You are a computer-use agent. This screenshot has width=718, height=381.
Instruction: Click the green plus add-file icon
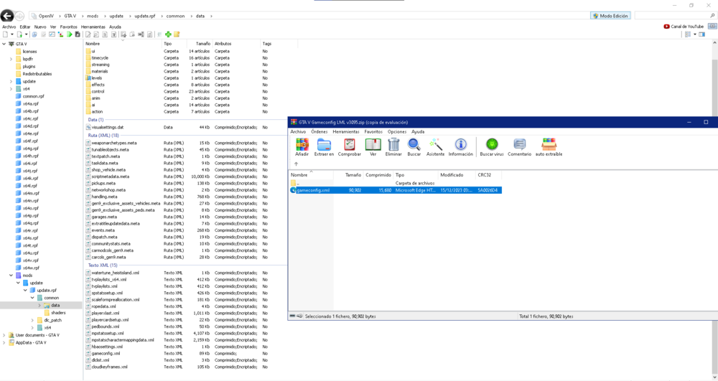click(168, 34)
